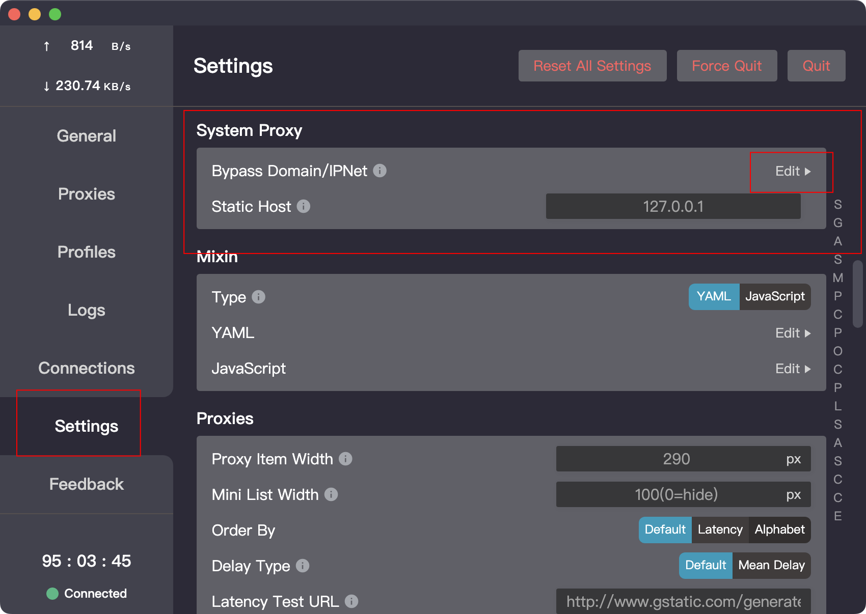Click the Reset All Settings button
The width and height of the screenshot is (866, 614).
click(592, 66)
